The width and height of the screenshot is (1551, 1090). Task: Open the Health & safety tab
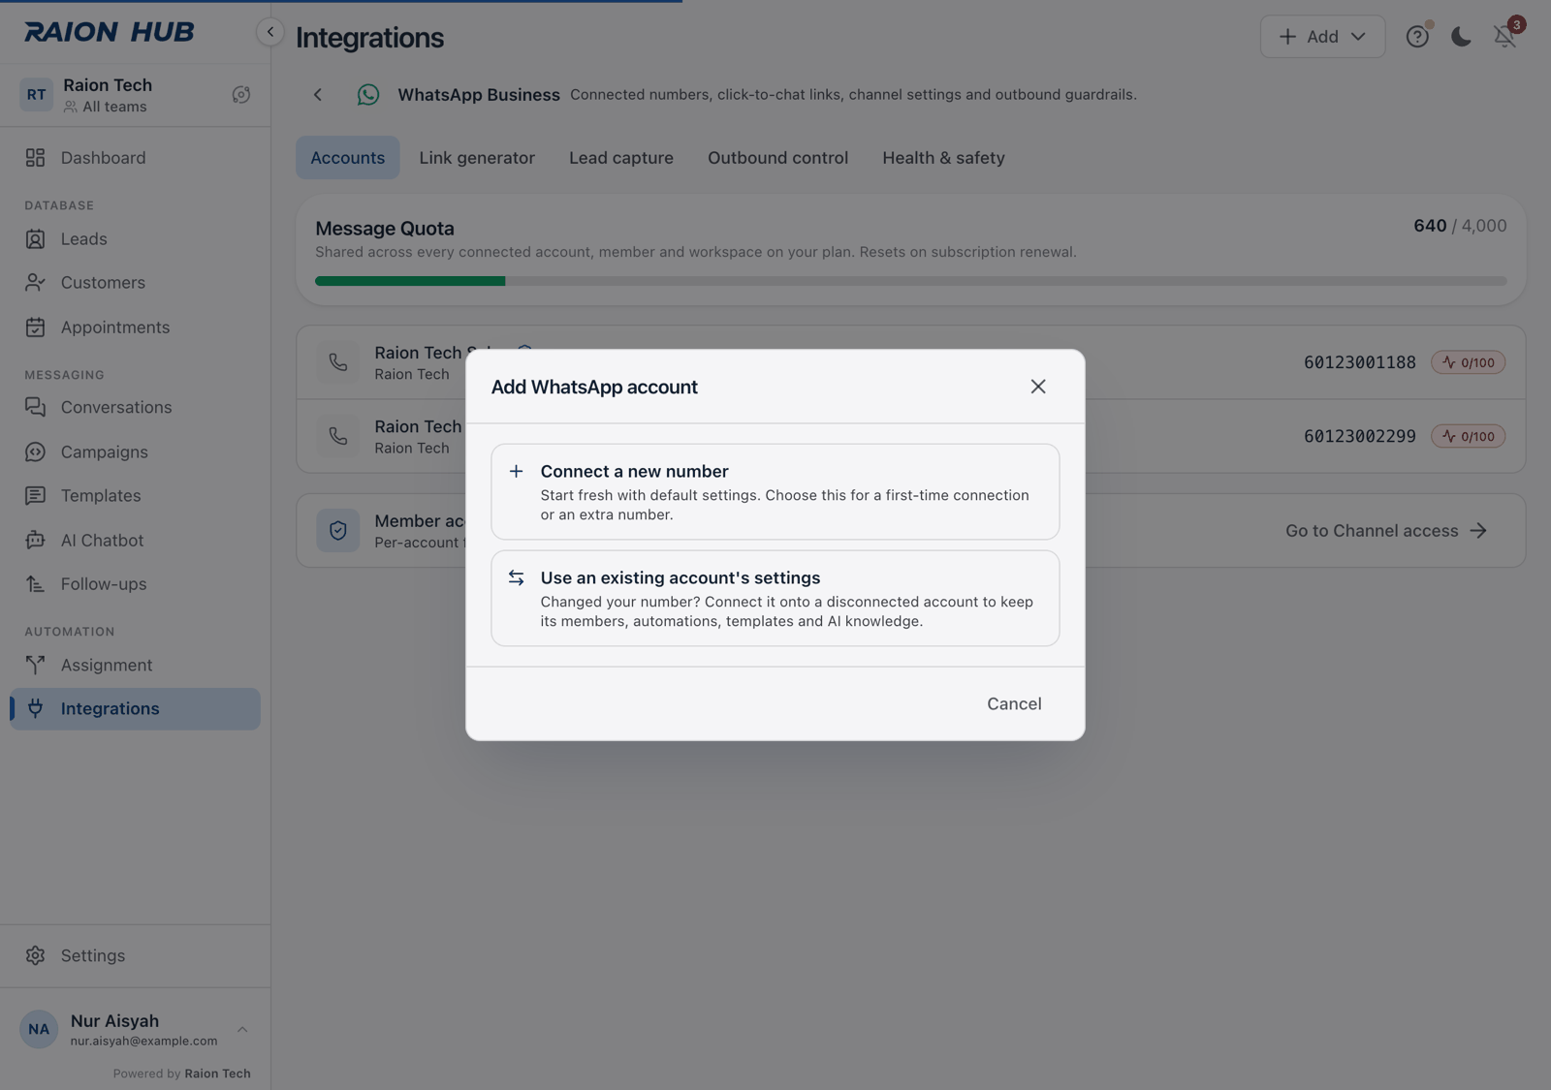943,158
